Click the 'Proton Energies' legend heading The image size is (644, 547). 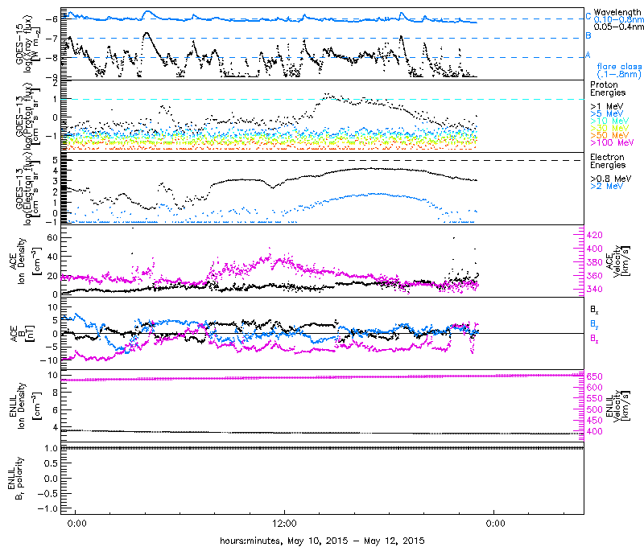pyautogui.click(x=608, y=88)
